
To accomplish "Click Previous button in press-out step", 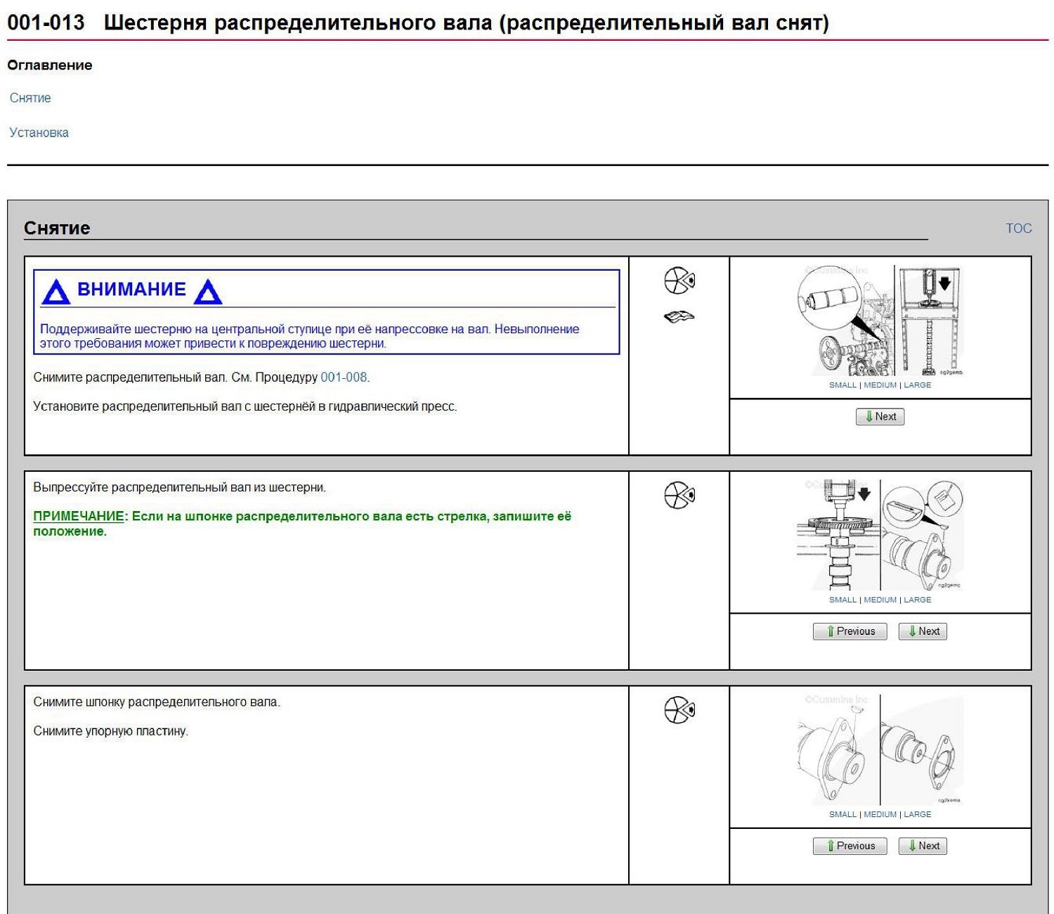I will point(850,631).
